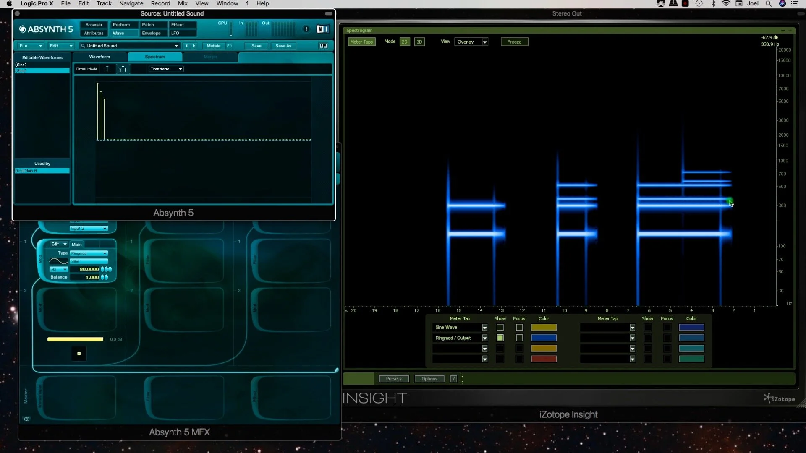806x453 pixels.
Task: Select the second Draw Mode partial tool
Action: 123,69
